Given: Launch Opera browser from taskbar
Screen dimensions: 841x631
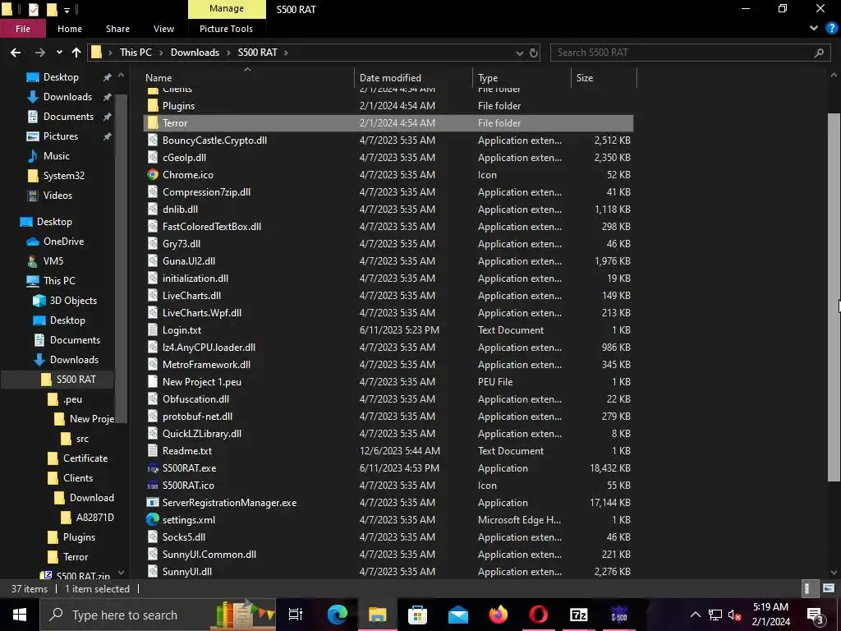Looking at the screenshot, I should point(539,615).
